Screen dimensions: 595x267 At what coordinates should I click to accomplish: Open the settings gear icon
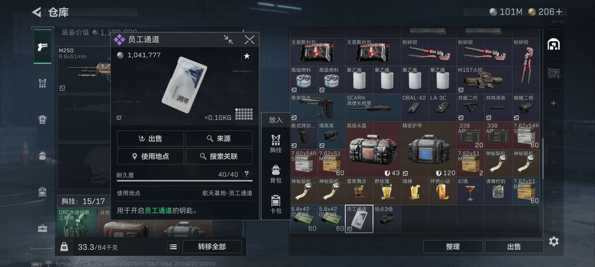click(554, 241)
